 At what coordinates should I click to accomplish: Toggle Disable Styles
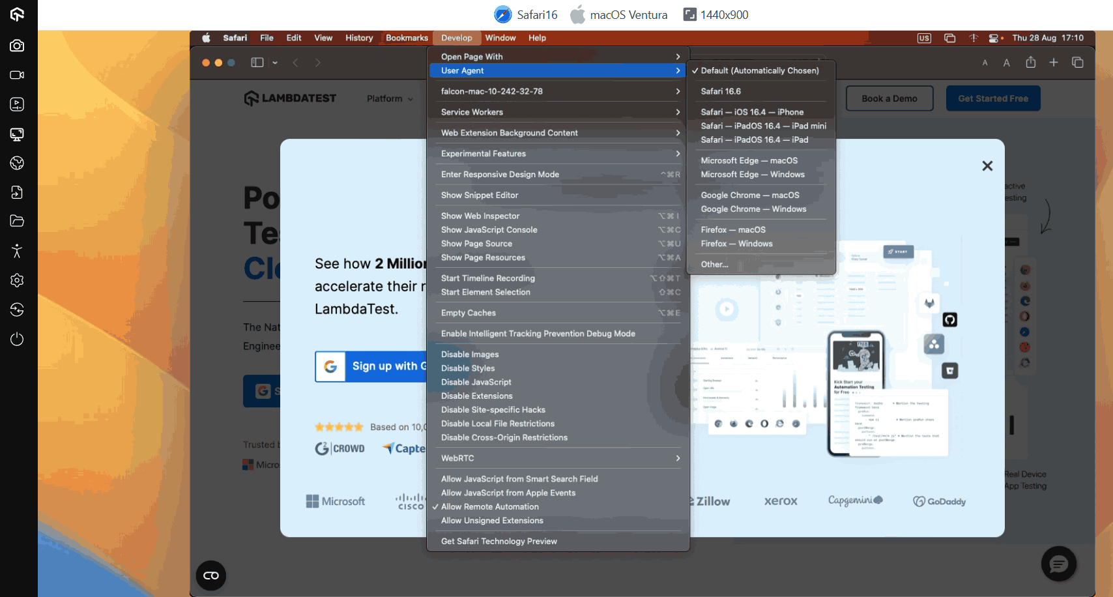(558, 368)
